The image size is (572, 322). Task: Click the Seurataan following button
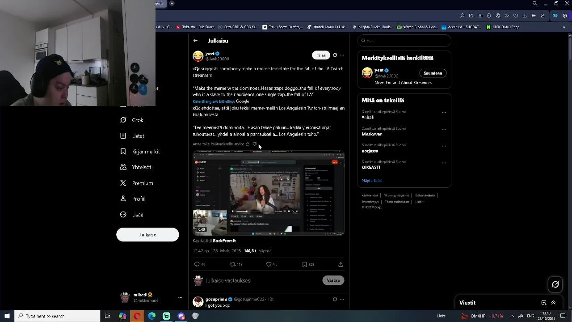(x=433, y=73)
